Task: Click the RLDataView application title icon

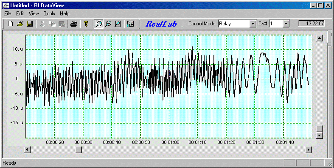Action: 6,5
